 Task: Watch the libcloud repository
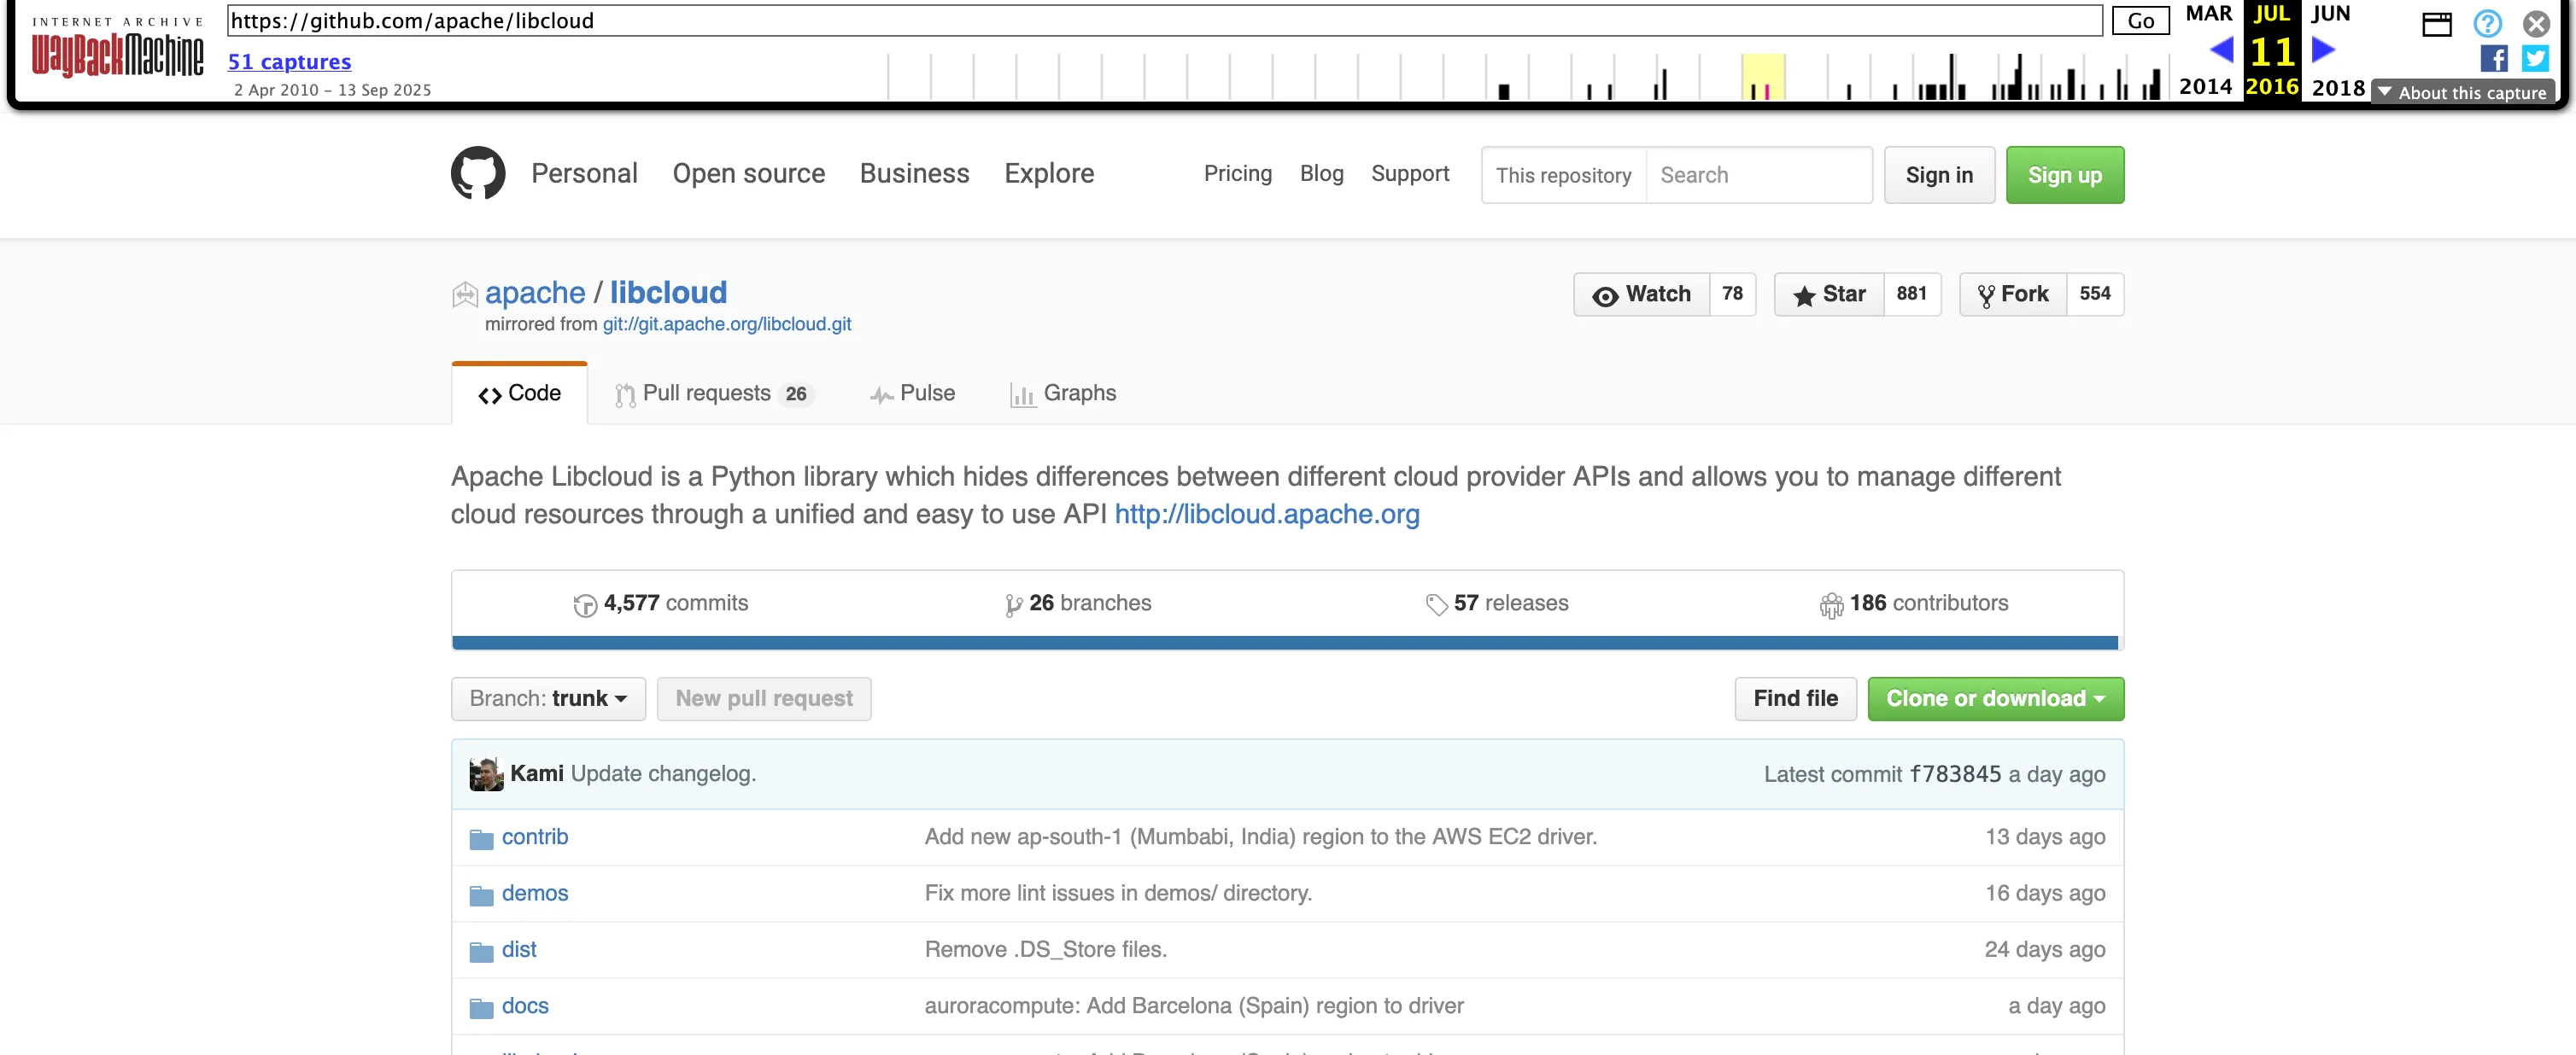1642,294
